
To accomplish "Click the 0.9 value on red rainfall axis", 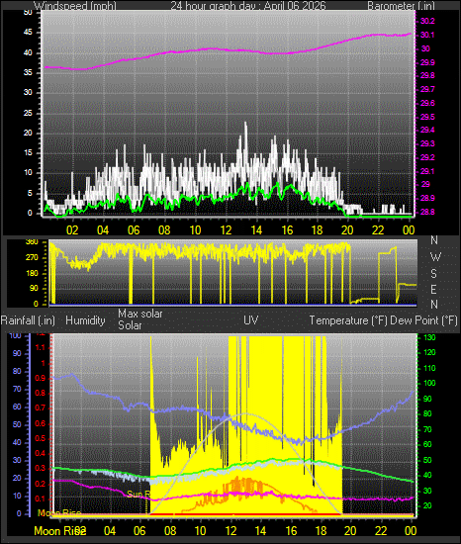I will [x=41, y=378].
